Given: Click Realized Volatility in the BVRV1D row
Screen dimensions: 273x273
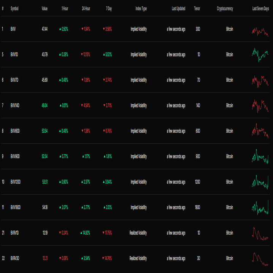Looking at the screenshot, I should (x=138, y=233).
